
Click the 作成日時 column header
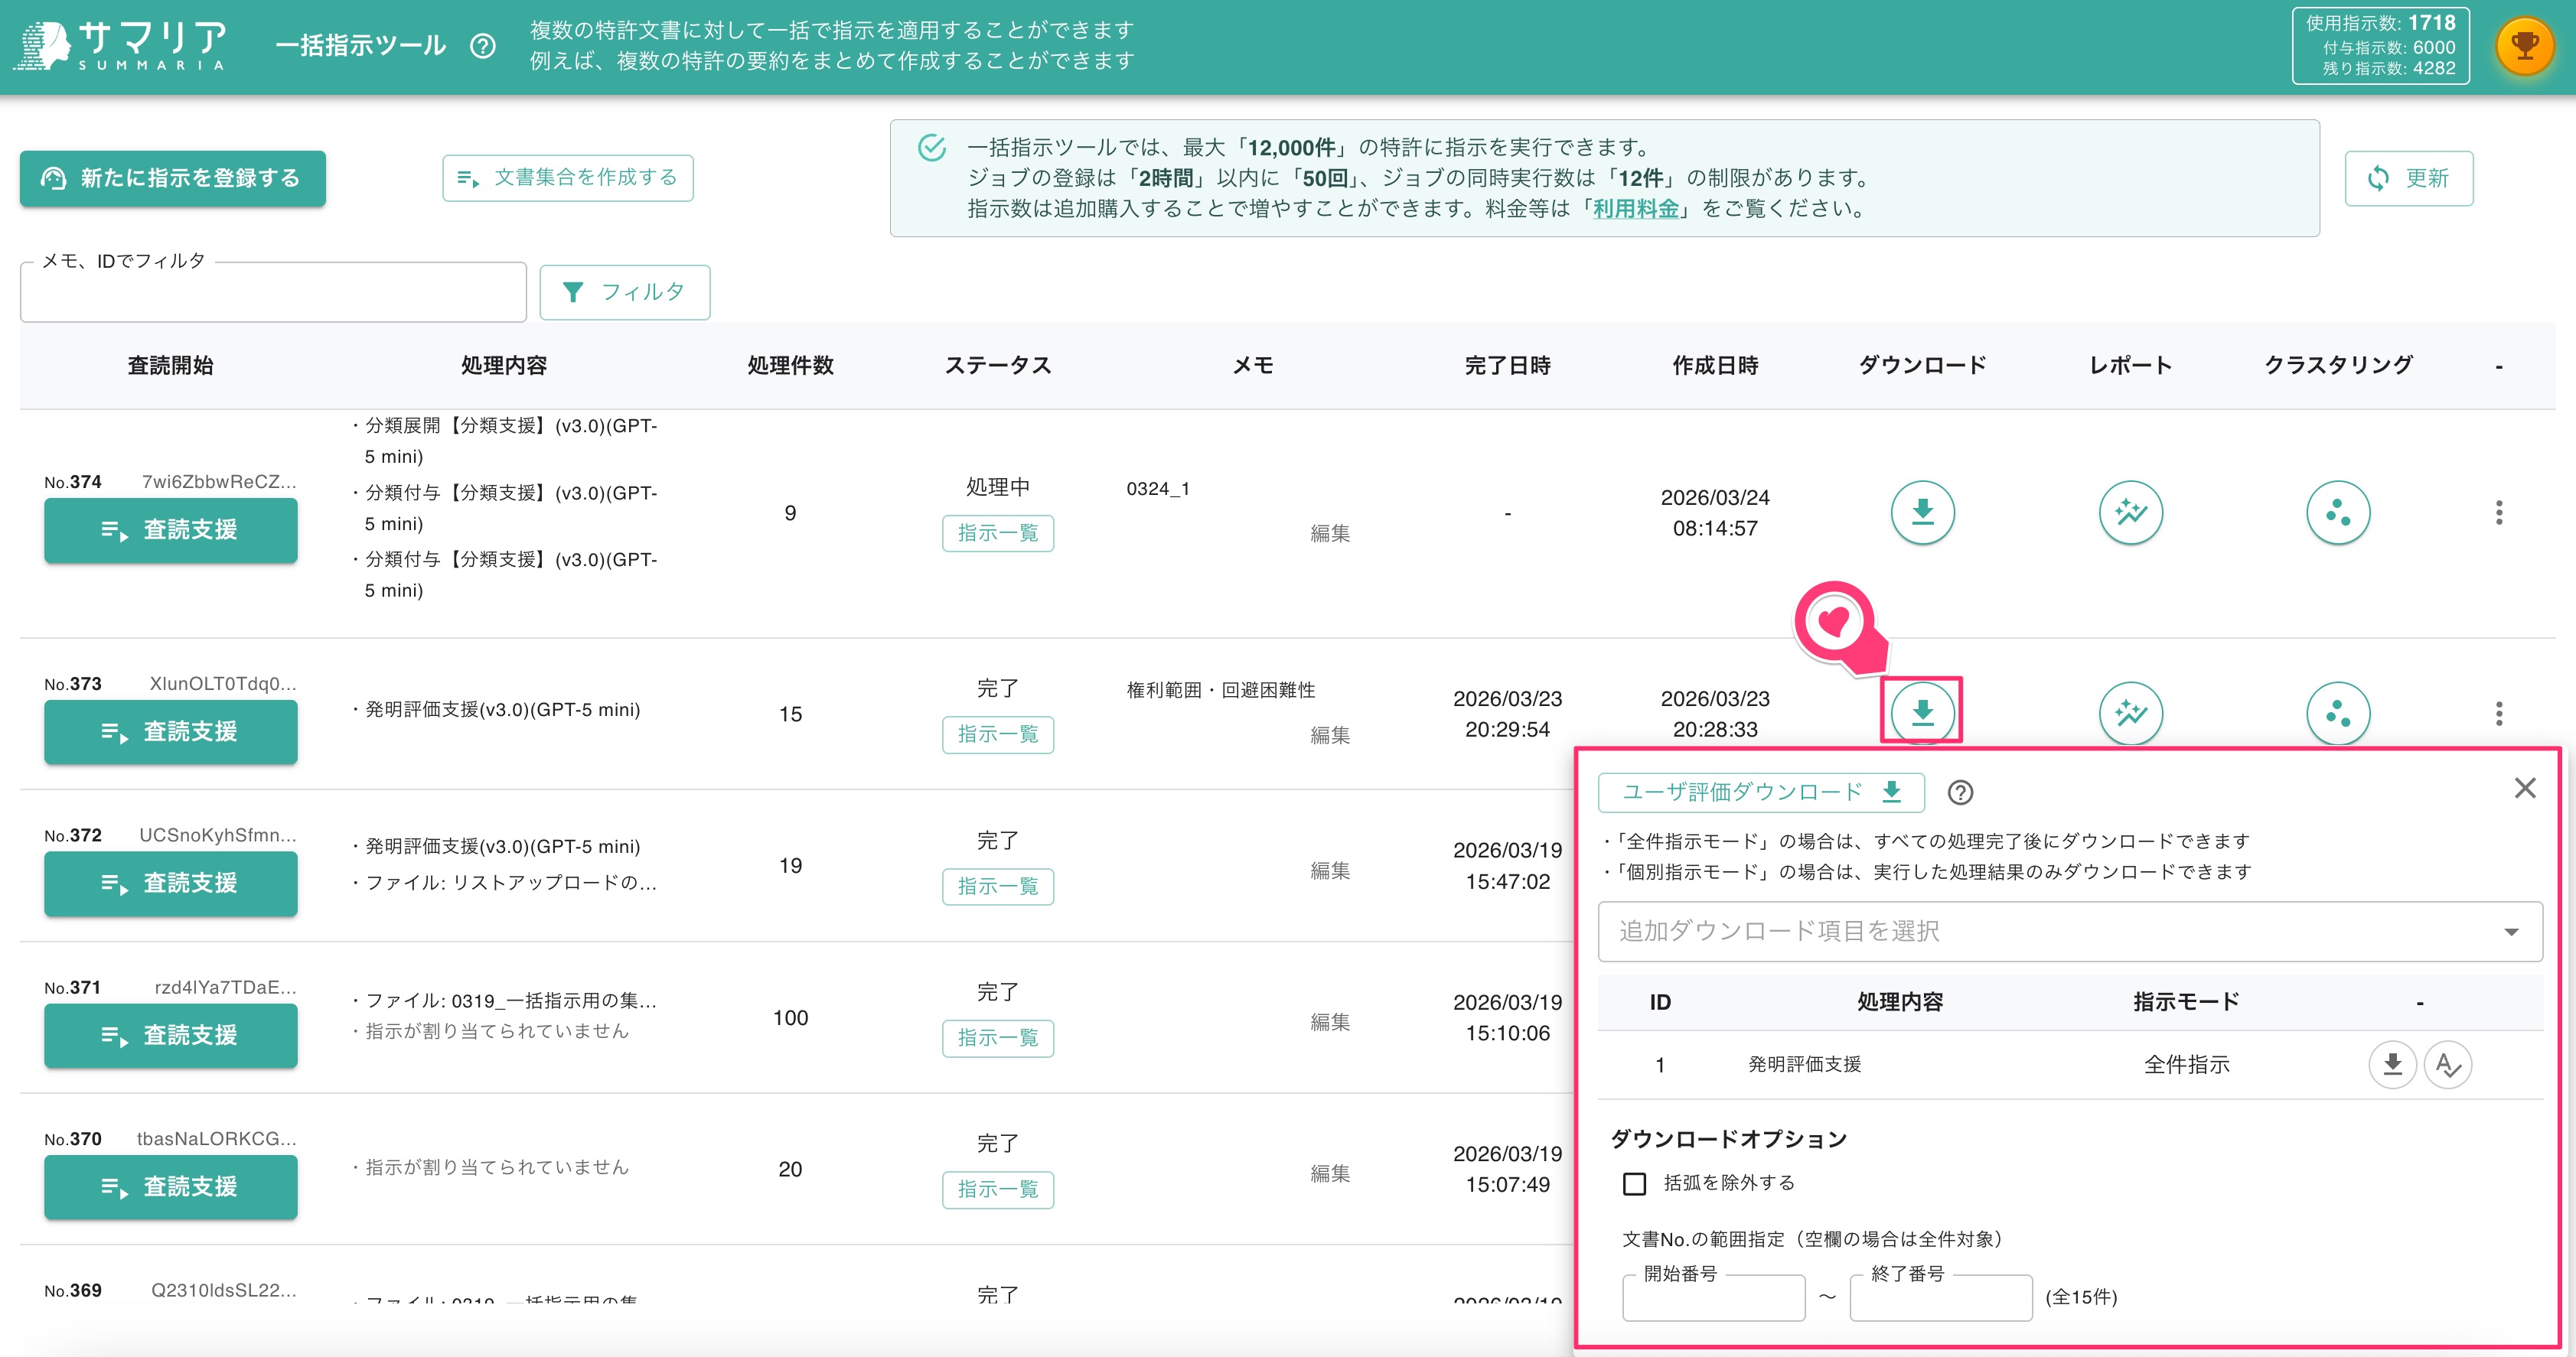pyautogui.click(x=1715, y=366)
